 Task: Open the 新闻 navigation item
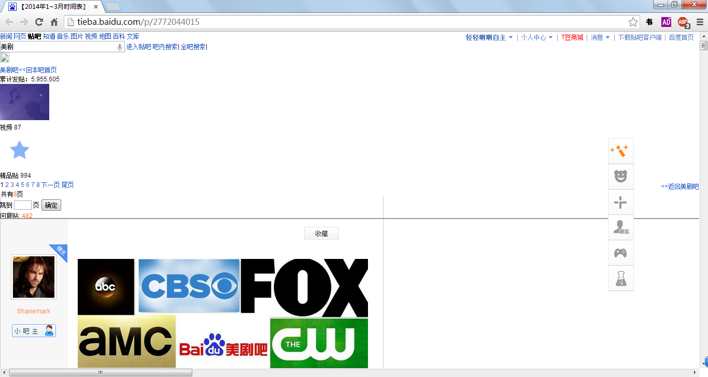pos(6,37)
